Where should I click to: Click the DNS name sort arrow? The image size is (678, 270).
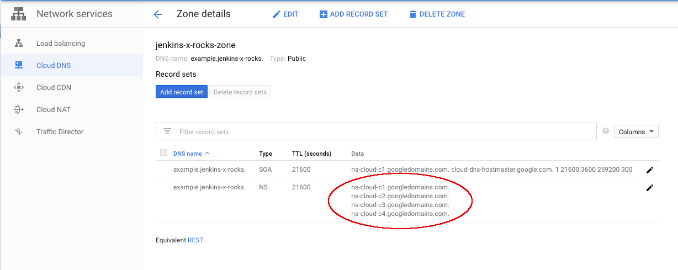pos(207,153)
